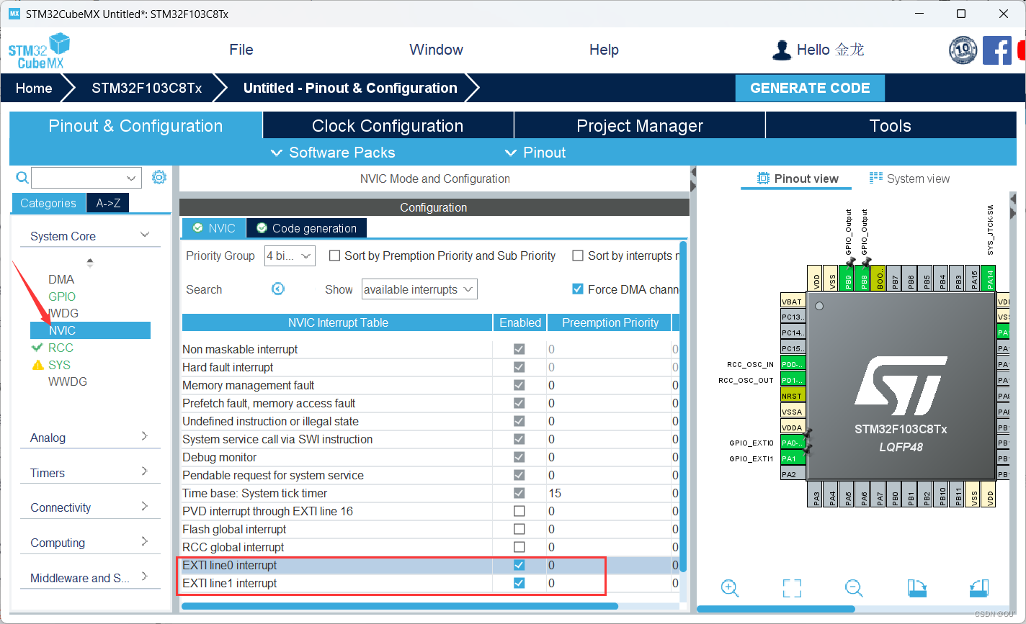Select pin PA1 GPIO_EXTI1 on the chip
The width and height of the screenshot is (1026, 624).
coord(793,458)
